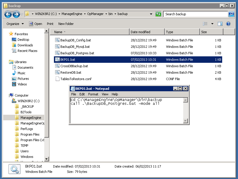Sort by the Name column header
The image size is (238, 179).
(90, 32)
